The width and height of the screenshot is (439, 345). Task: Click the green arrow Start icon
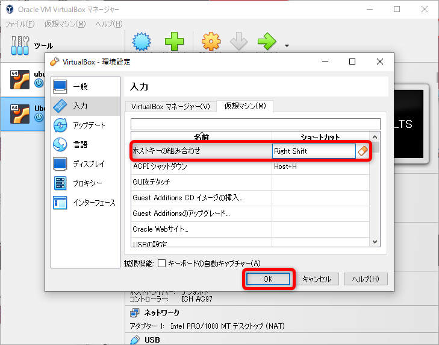coord(267,41)
